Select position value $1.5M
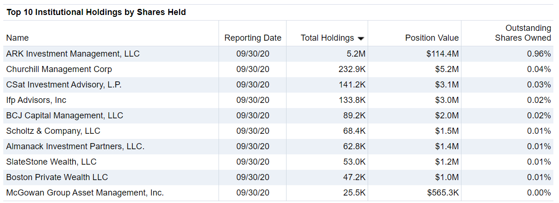Image resolution: width=559 pixels, height=203 pixels. [x=447, y=131]
